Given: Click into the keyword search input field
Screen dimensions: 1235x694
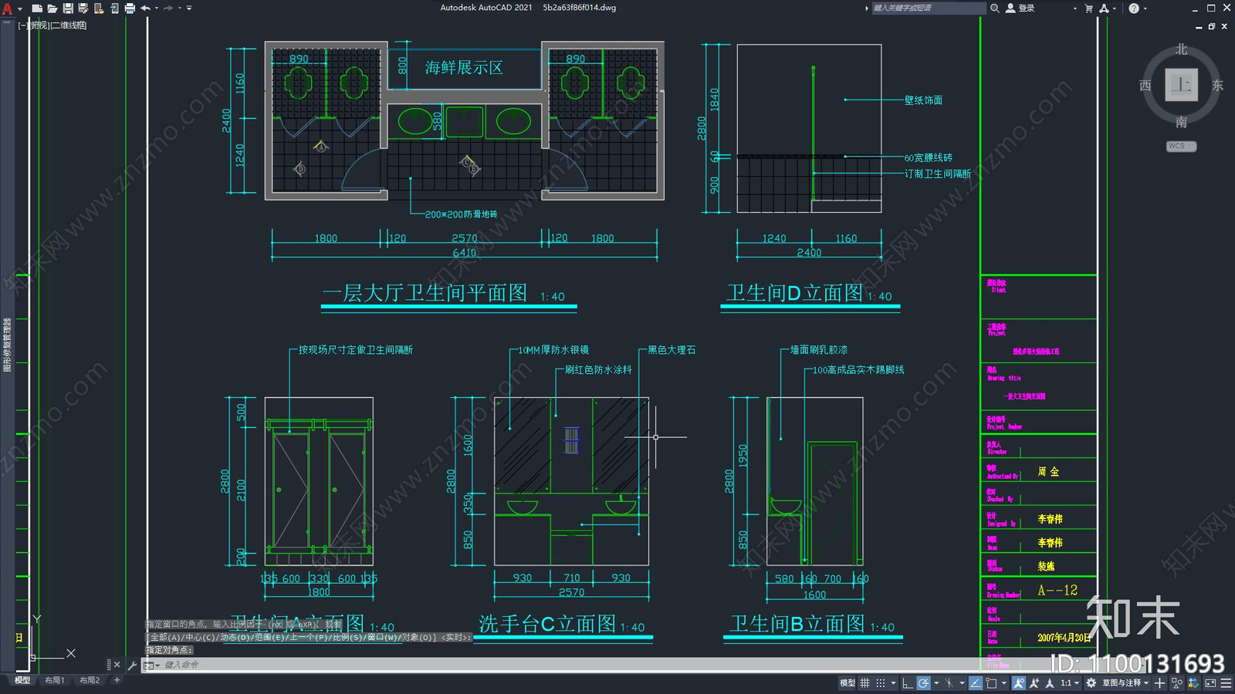Looking at the screenshot, I should coord(929,8).
